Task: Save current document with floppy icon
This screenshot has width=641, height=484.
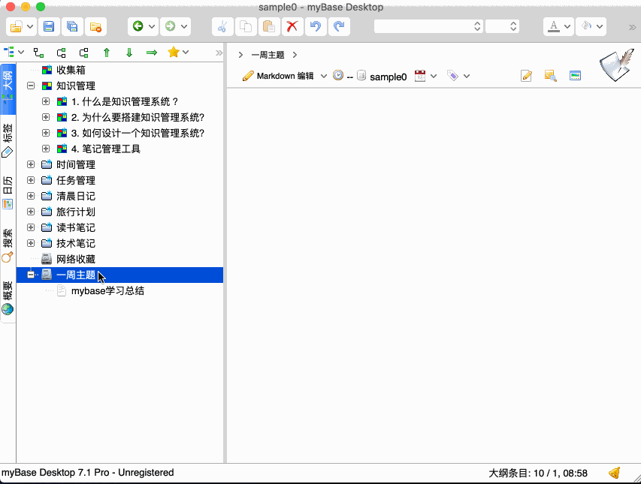Action: click(49, 27)
